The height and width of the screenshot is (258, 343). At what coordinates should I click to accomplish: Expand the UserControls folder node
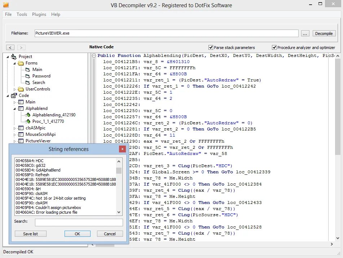pos(15,89)
